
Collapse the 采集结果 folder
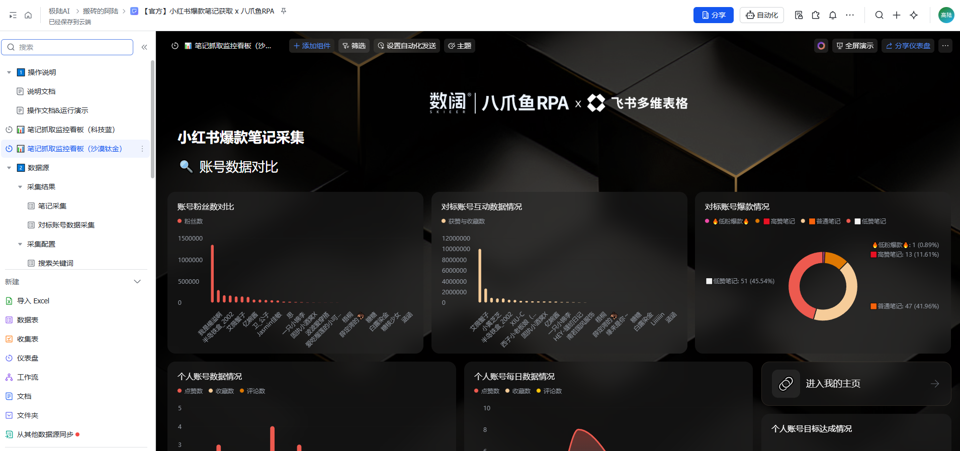20,187
